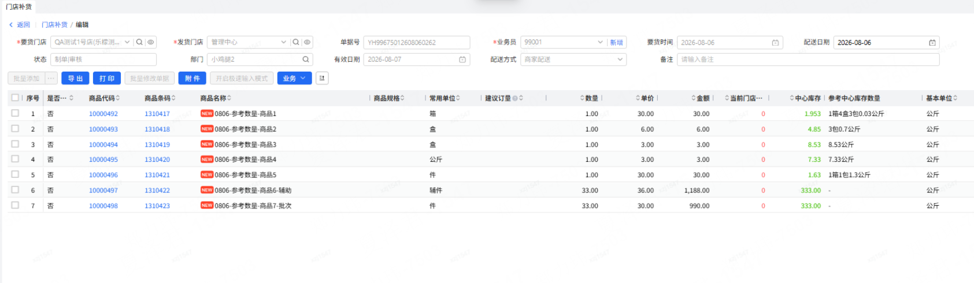Click the 批量添加 button
The image size is (974, 283).
pos(26,78)
